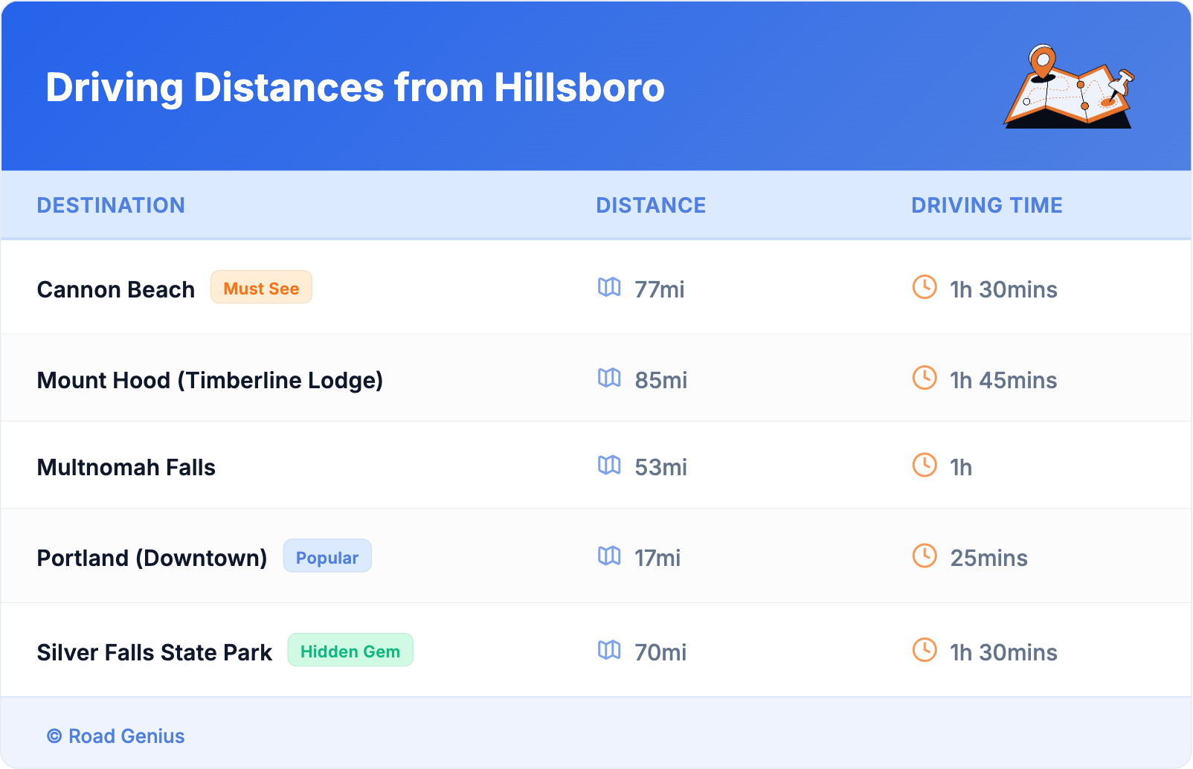
Task: Click the map icon next to 85mi
Action: coord(609,378)
